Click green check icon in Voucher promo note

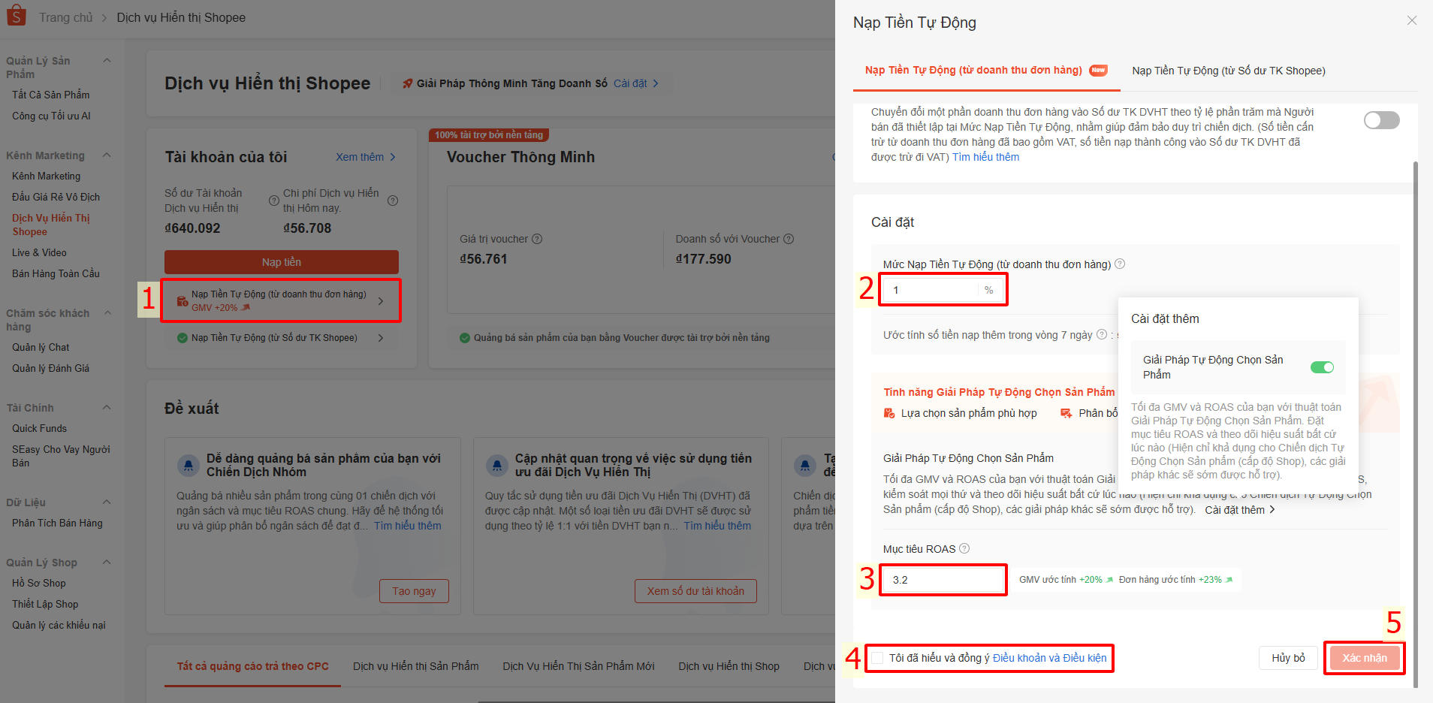coord(465,338)
